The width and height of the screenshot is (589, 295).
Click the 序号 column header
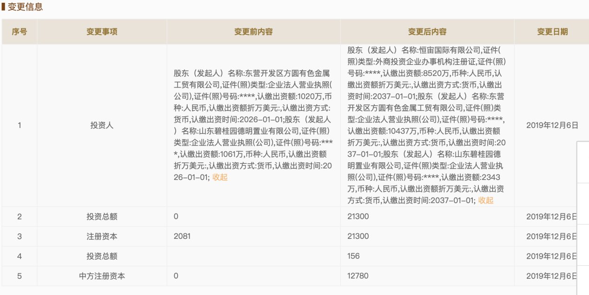click(19, 32)
